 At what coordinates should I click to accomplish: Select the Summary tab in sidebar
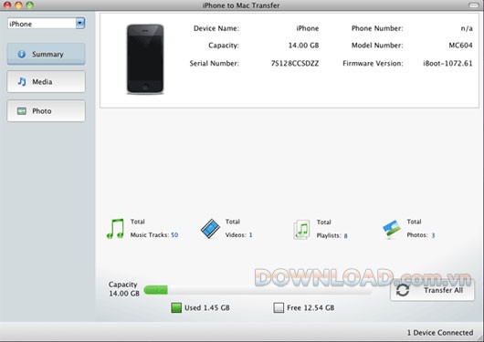(x=46, y=54)
